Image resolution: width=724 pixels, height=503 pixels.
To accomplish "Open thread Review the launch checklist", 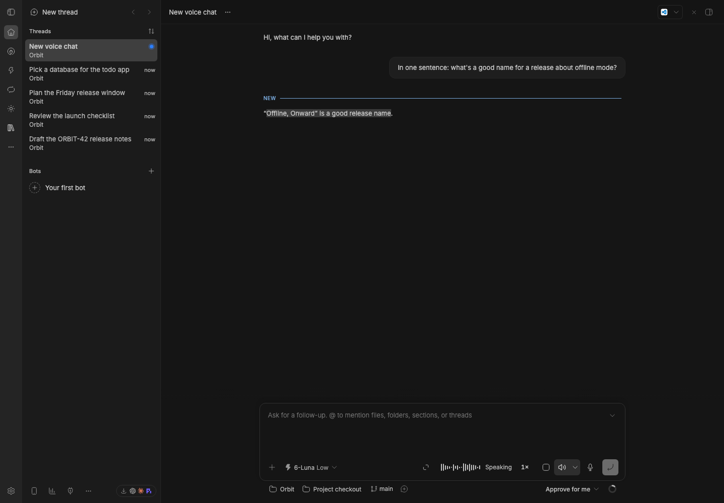I will point(91,120).
